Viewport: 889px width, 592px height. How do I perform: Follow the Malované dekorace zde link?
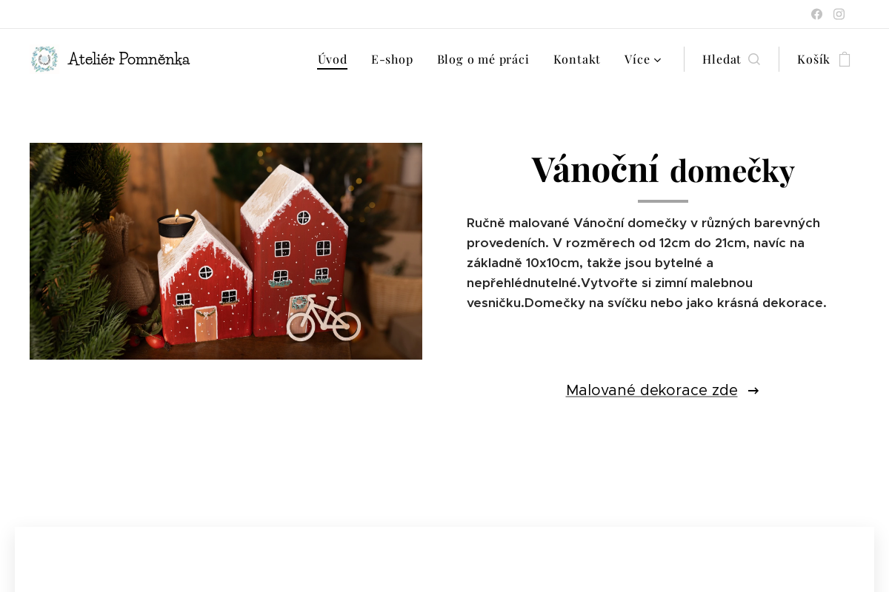coord(651,390)
